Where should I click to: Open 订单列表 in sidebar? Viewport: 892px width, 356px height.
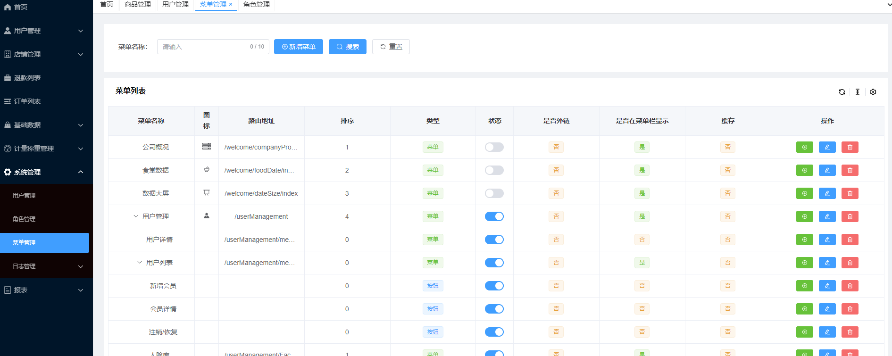coord(46,101)
